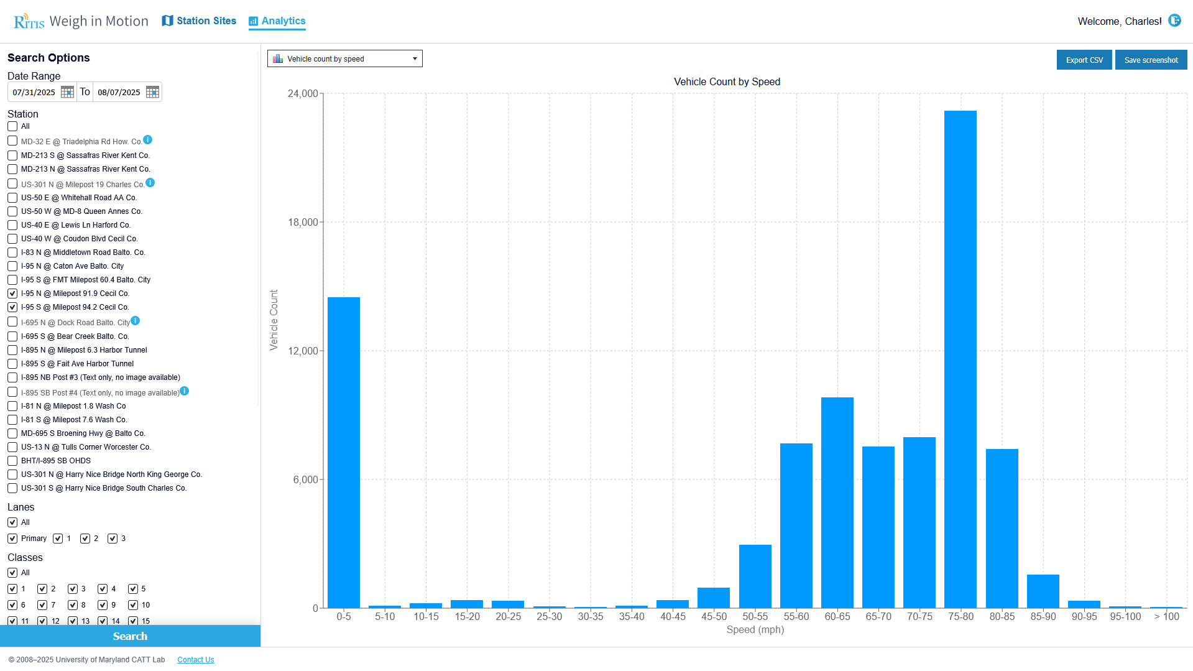Open the user profile icon near Welcome

(1174, 21)
